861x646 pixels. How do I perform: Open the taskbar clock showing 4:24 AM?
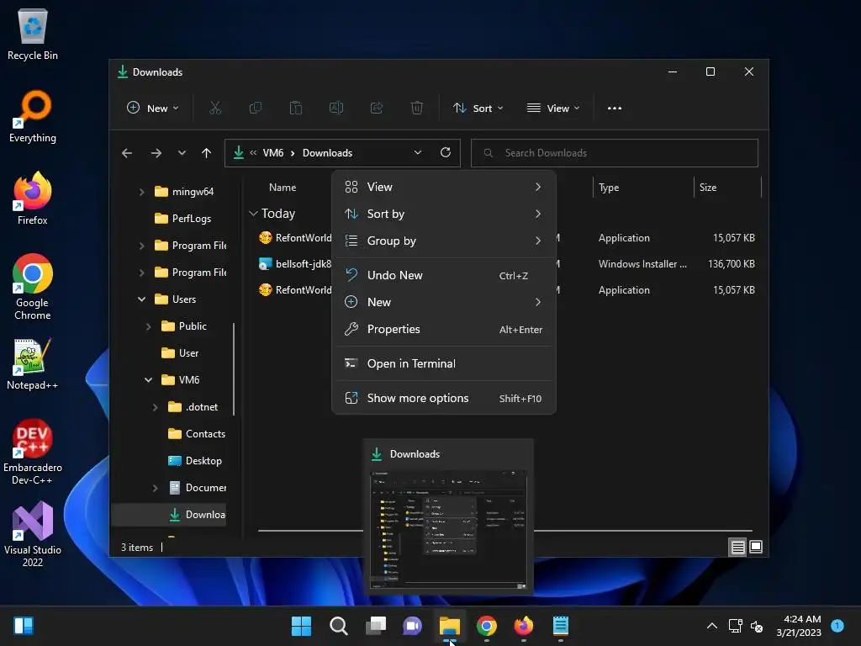799,626
